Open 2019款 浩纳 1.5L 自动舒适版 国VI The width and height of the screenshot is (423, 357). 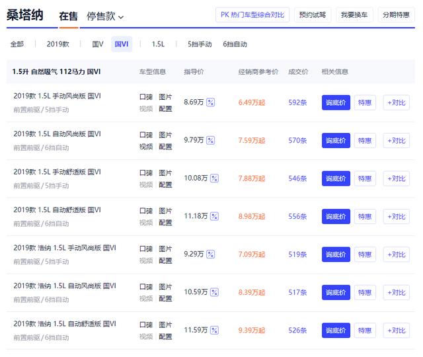(x=65, y=323)
